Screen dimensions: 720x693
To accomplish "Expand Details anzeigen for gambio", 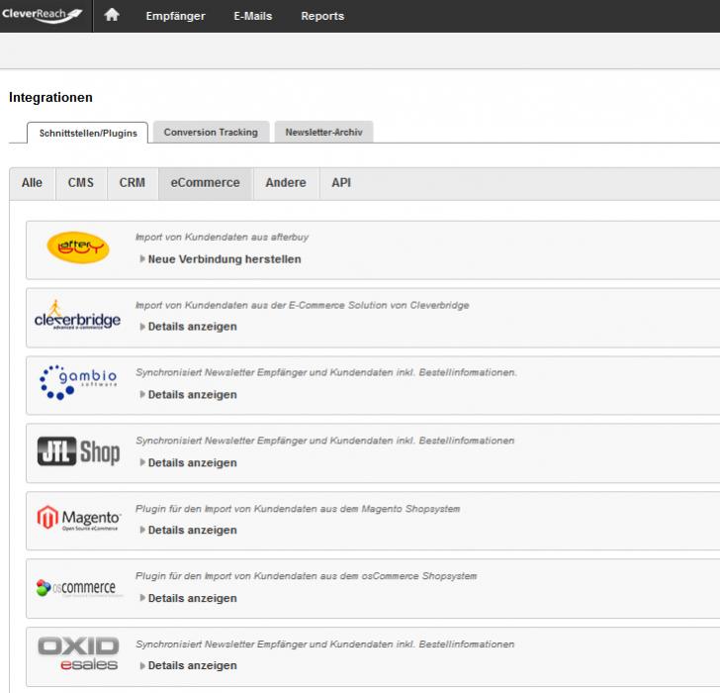I will 192,395.
